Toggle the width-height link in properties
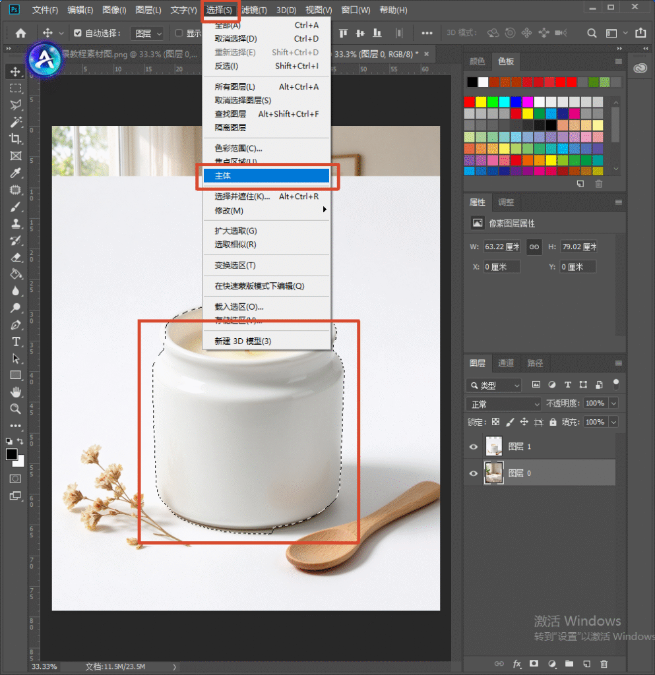This screenshot has height=675, width=655. (x=534, y=247)
